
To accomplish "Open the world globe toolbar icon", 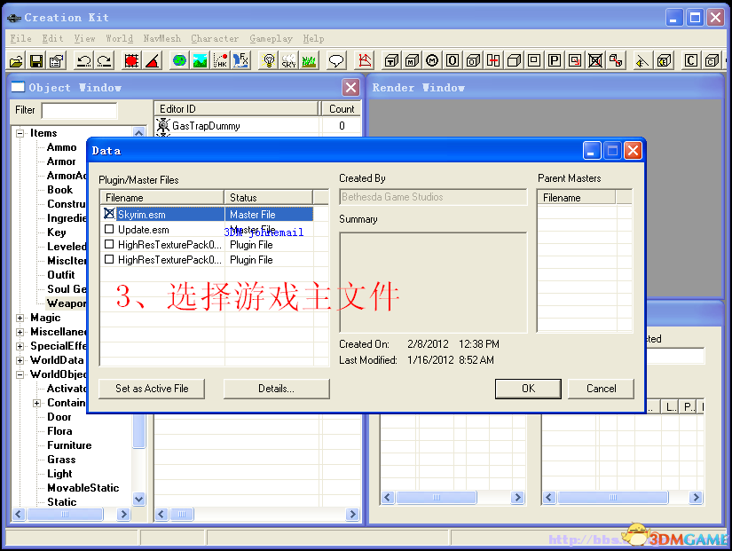I will point(179,60).
